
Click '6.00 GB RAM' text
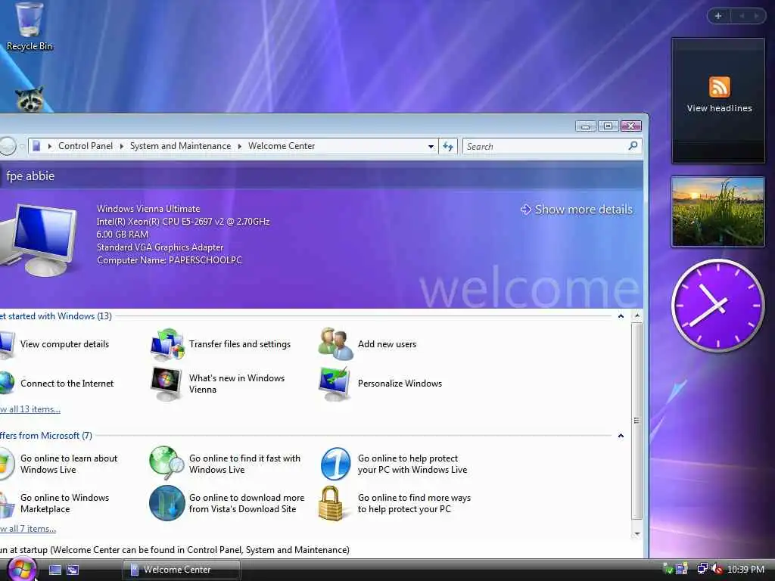coord(122,235)
